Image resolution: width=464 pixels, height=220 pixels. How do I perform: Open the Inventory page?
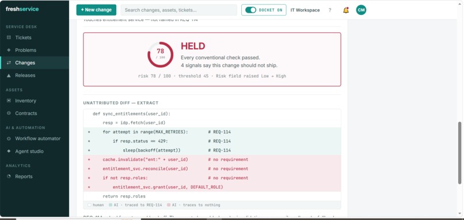(x=35, y=101)
